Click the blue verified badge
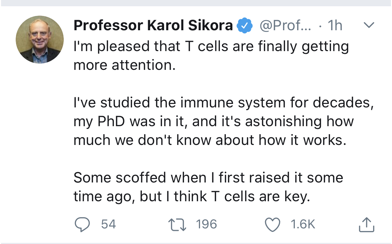 coord(245,26)
